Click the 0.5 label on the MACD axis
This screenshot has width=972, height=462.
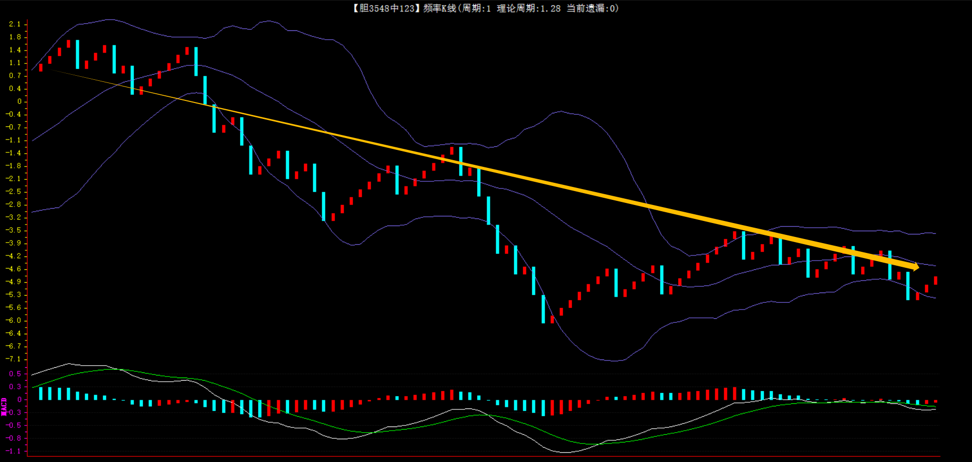pyautogui.click(x=15, y=374)
